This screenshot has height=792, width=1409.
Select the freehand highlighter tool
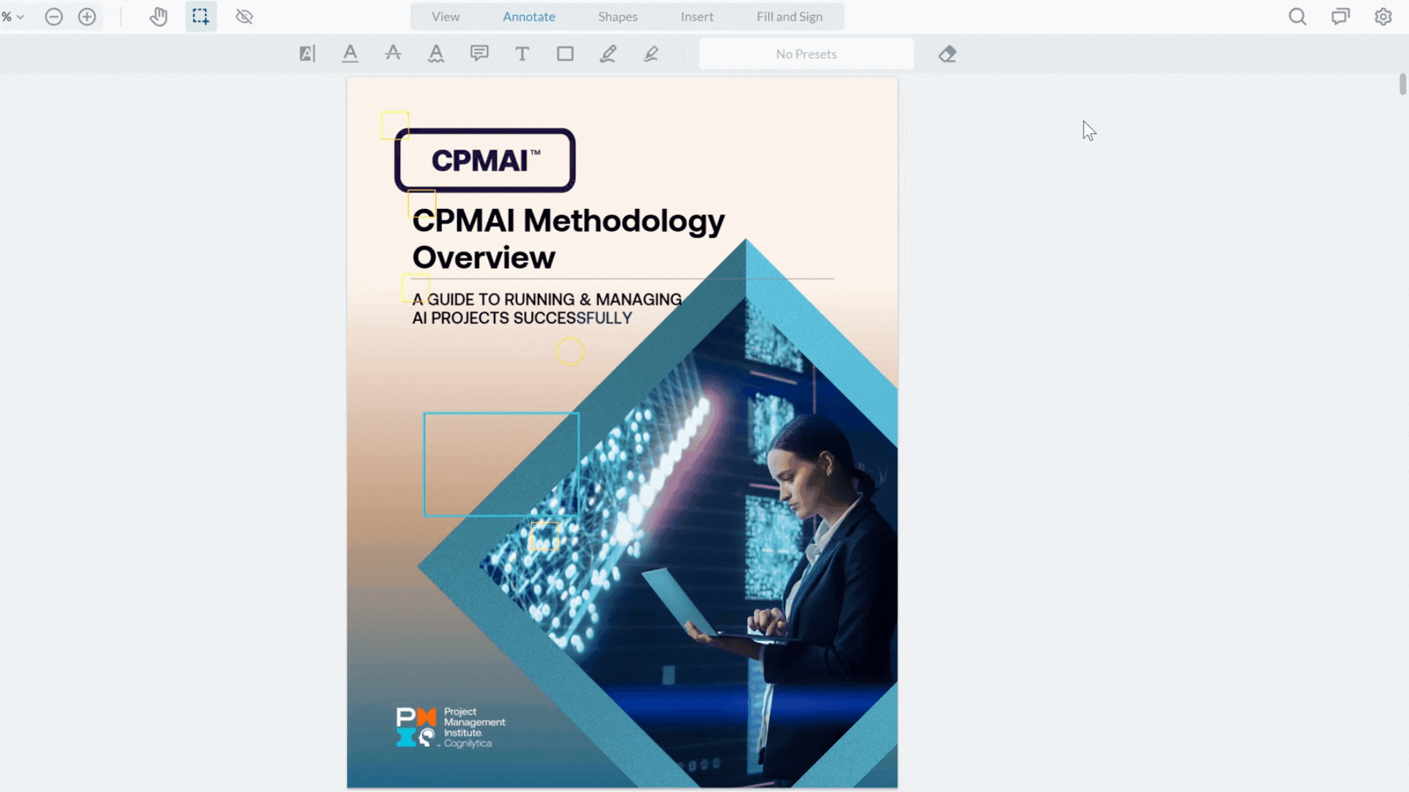click(x=651, y=54)
